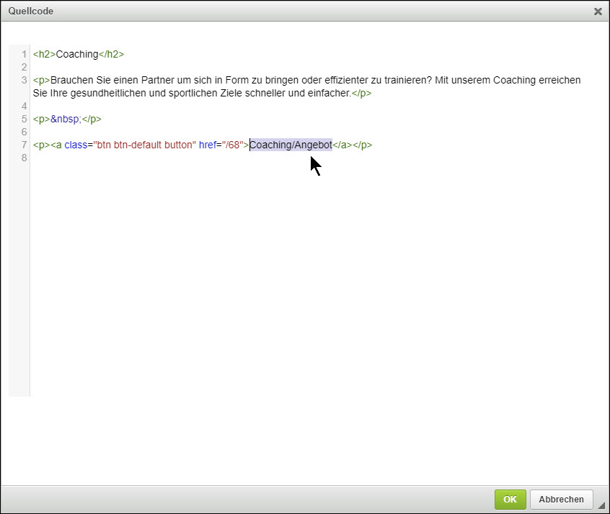The height and width of the screenshot is (514, 610).
Task: Click the line number 5 in the gutter
Action: 24,119
